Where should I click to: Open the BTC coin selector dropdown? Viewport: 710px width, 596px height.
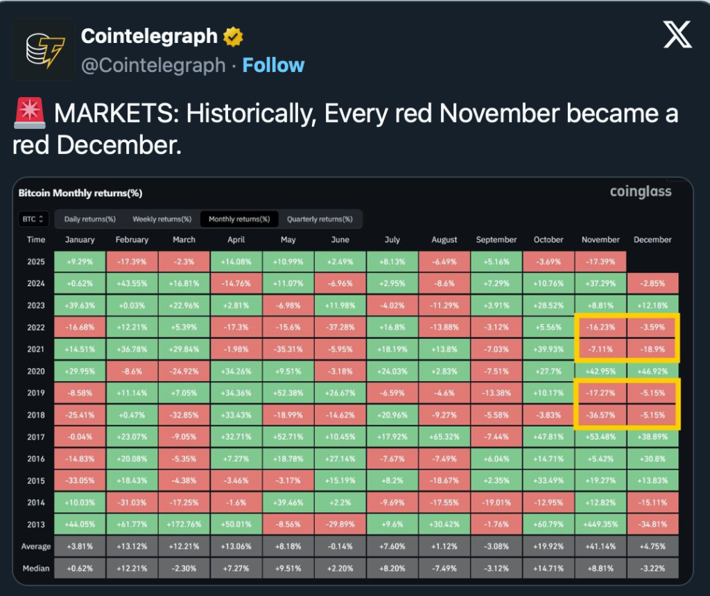point(34,219)
